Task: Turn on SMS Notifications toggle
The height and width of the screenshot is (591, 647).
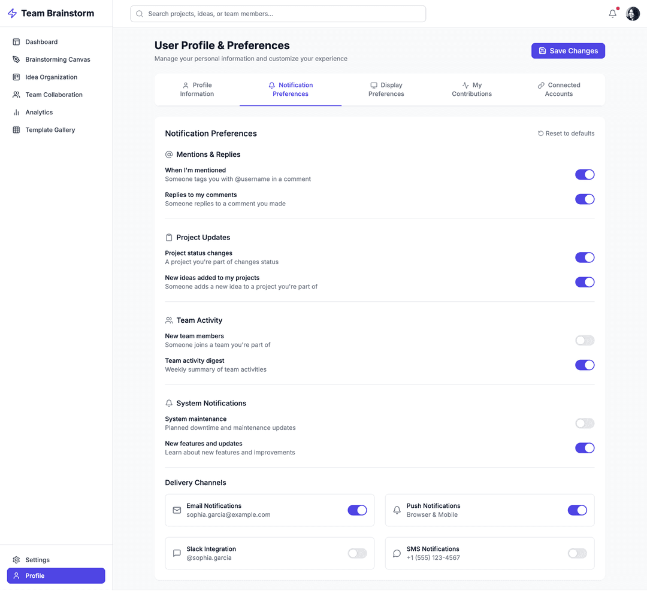Action: (x=577, y=553)
